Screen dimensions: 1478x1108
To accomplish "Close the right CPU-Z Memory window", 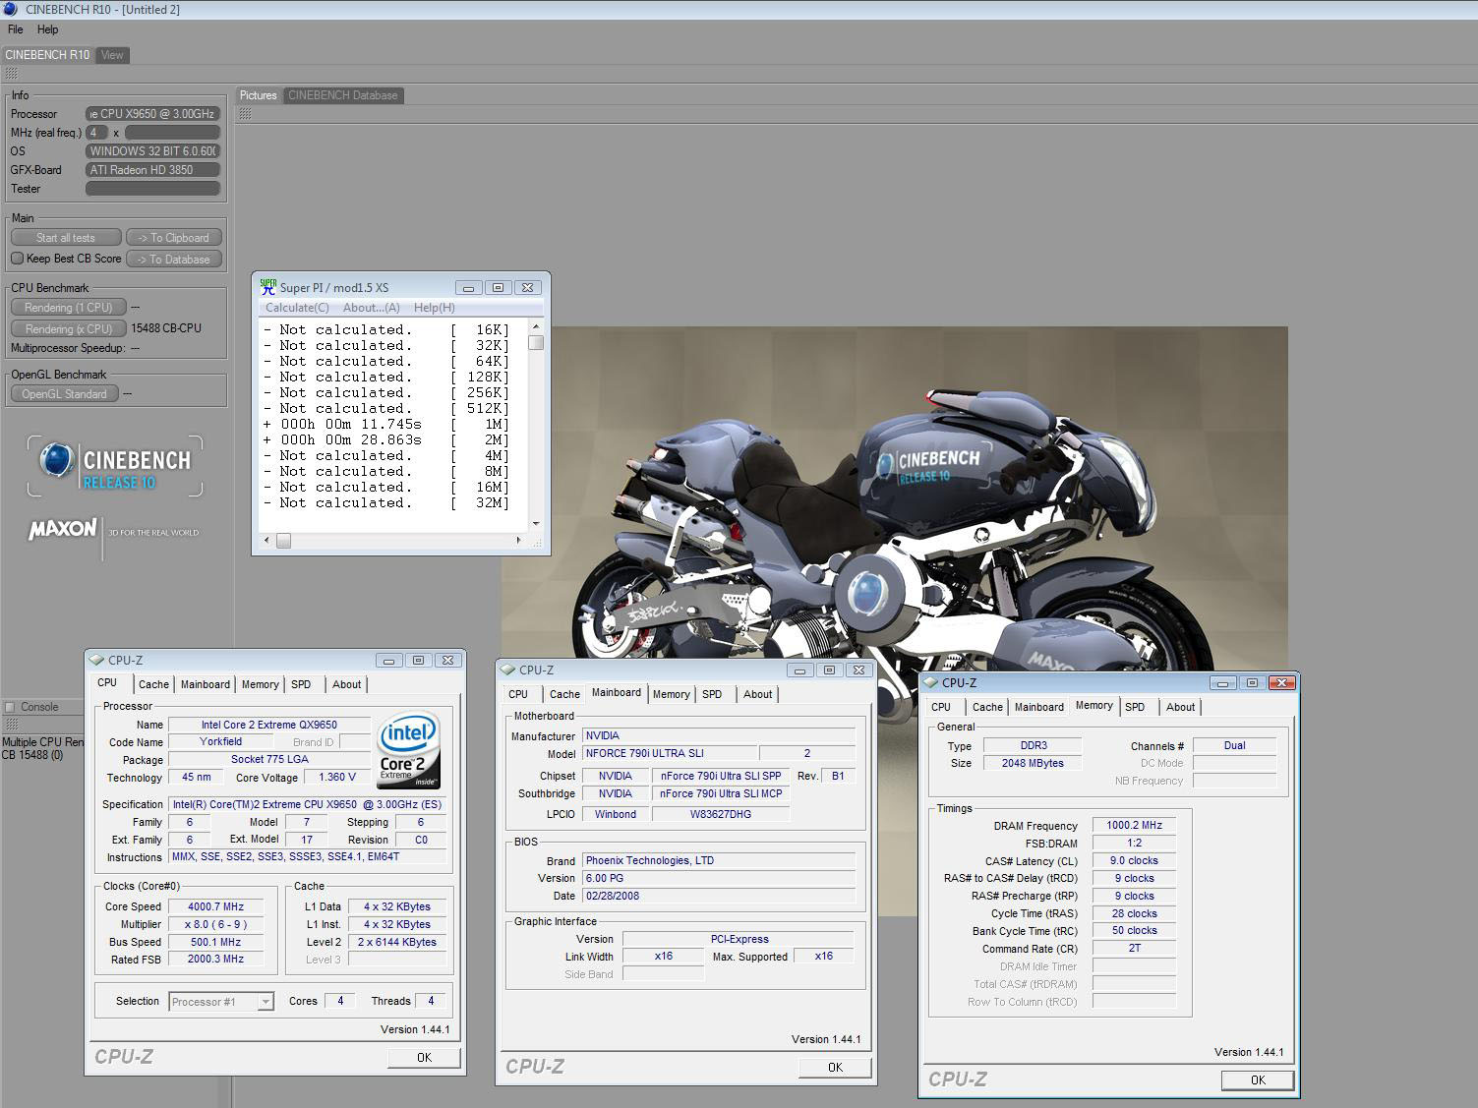I will pyautogui.click(x=1281, y=683).
